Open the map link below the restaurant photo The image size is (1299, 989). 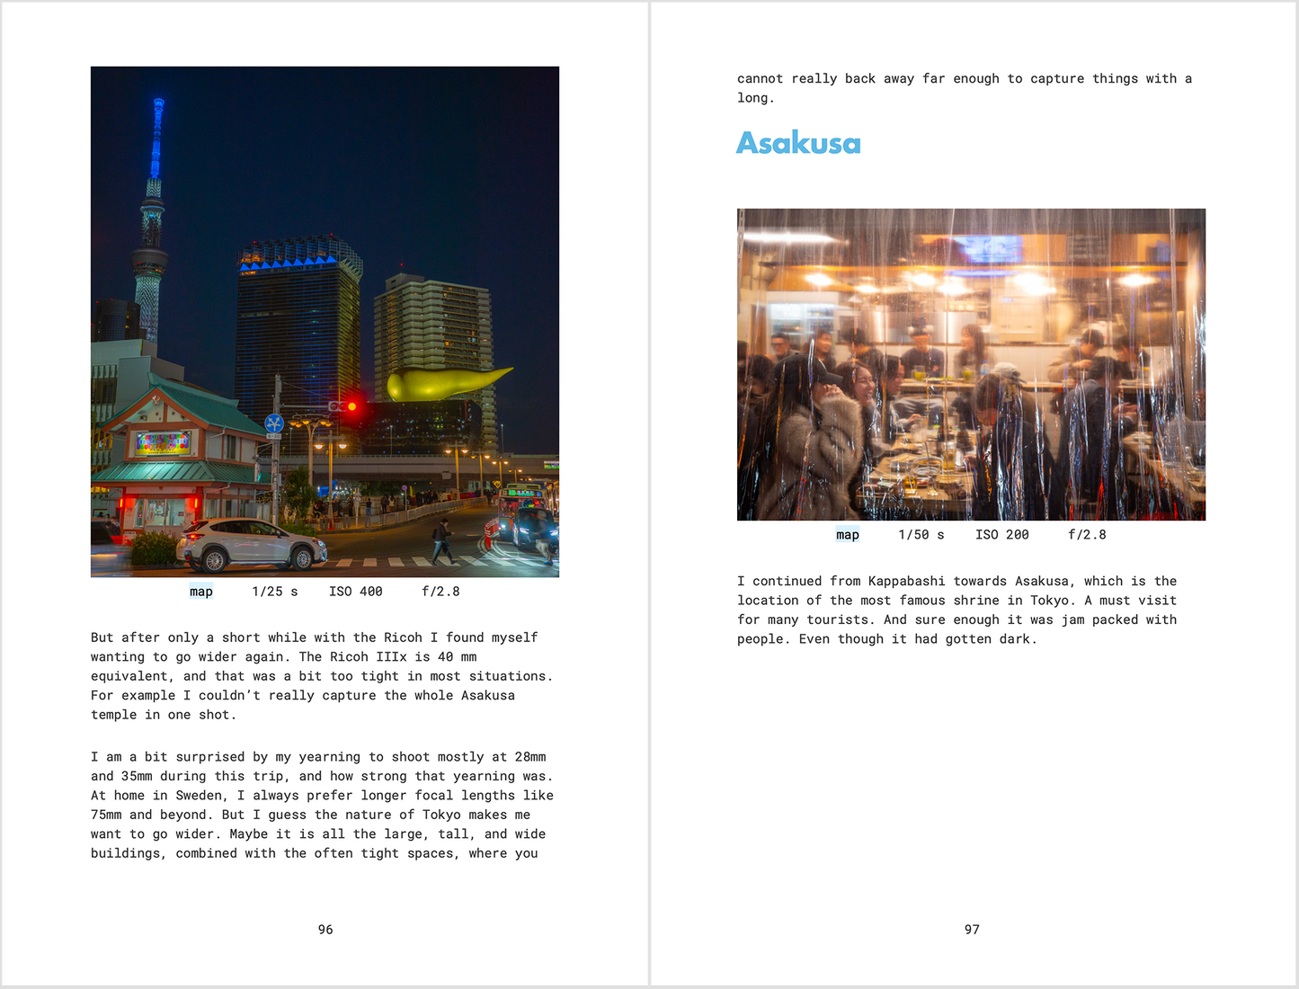pos(847,534)
